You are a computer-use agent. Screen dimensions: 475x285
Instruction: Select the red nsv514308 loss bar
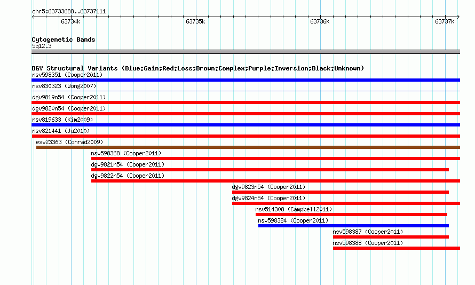[351, 215]
